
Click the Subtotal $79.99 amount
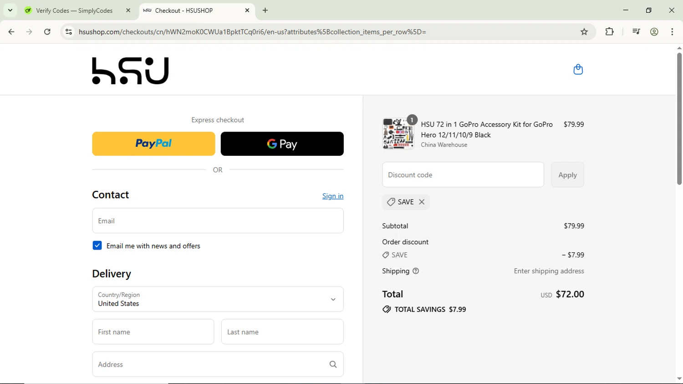click(x=574, y=226)
